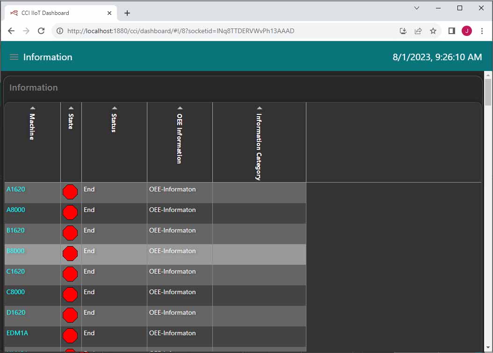The height and width of the screenshot is (353, 493).
Task: Open machine D1620 link
Action: (16, 312)
